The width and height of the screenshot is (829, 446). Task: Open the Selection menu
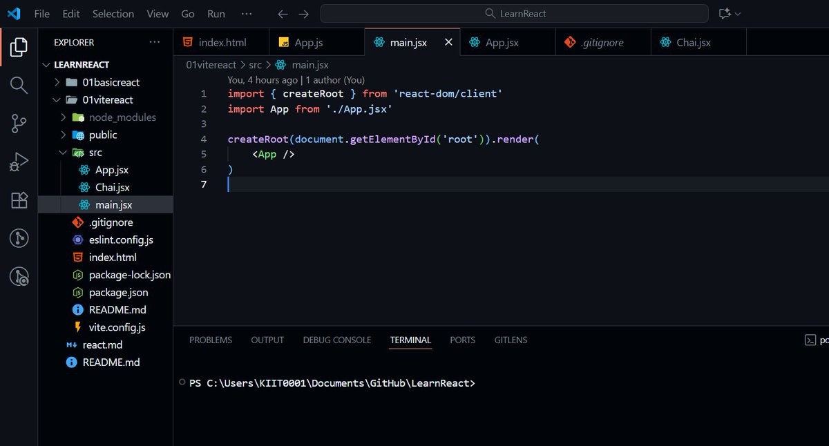point(113,14)
